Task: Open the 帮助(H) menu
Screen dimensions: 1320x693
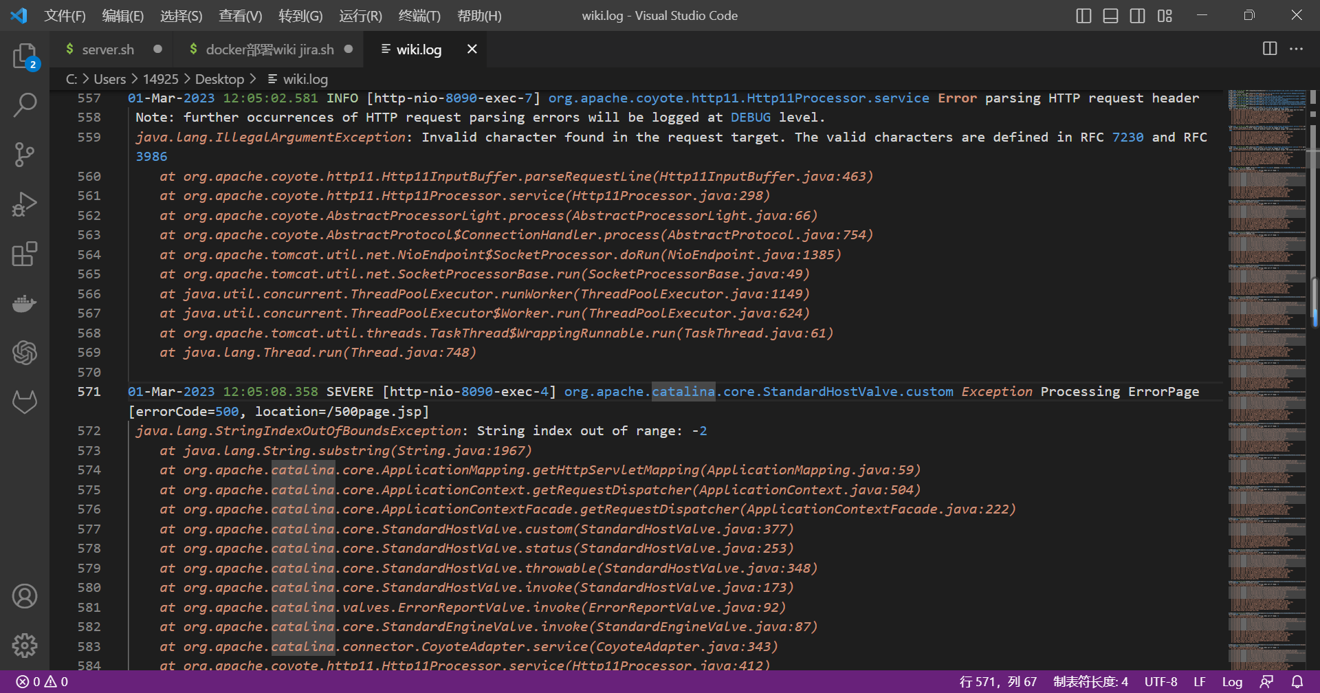Action: coord(479,15)
